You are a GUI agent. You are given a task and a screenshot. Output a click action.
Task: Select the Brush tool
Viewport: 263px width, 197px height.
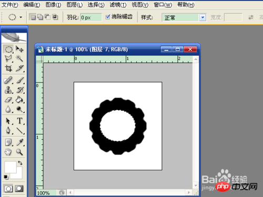19,80
